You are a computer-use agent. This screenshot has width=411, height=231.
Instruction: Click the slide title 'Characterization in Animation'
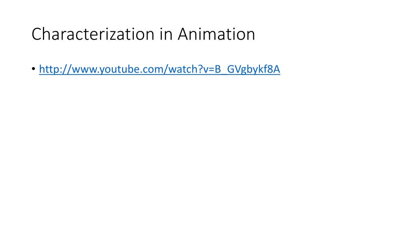[x=143, y=34]
